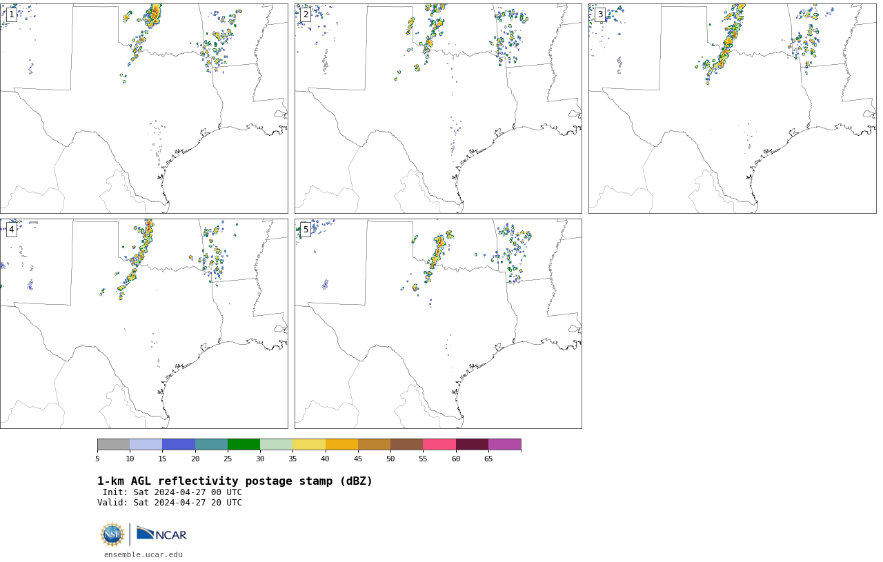Click the colorbar tick label 5
The image size is (883, 562).
point(97,459)
